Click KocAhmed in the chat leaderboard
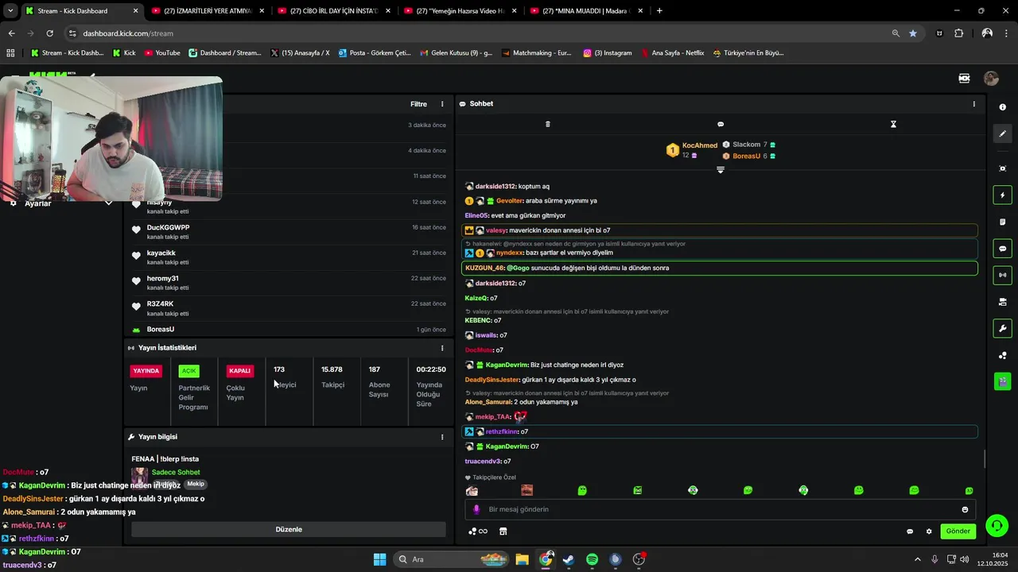The image size is (1018, 572). point(700,145)
